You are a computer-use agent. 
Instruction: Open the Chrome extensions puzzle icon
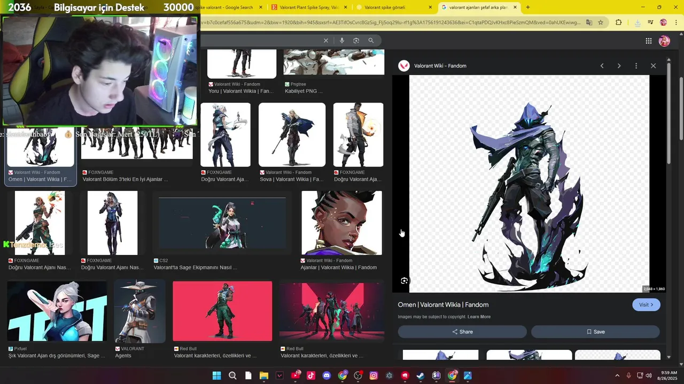point(618,22)
